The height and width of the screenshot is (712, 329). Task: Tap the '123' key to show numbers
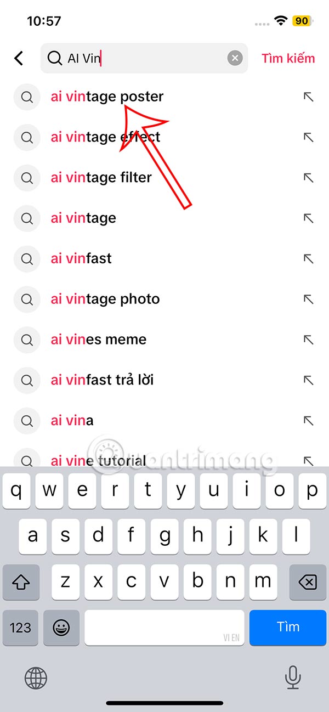(x=21, y=628)
